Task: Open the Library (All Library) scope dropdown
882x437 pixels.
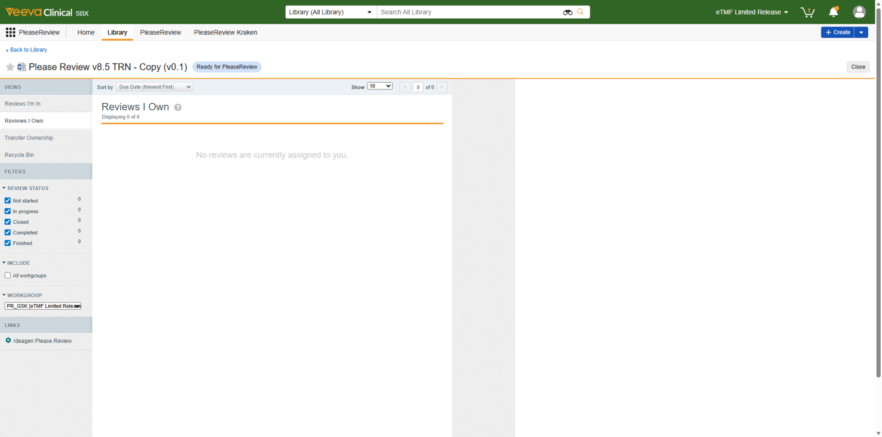Action: pyautogui.click(x=331, y=12)
